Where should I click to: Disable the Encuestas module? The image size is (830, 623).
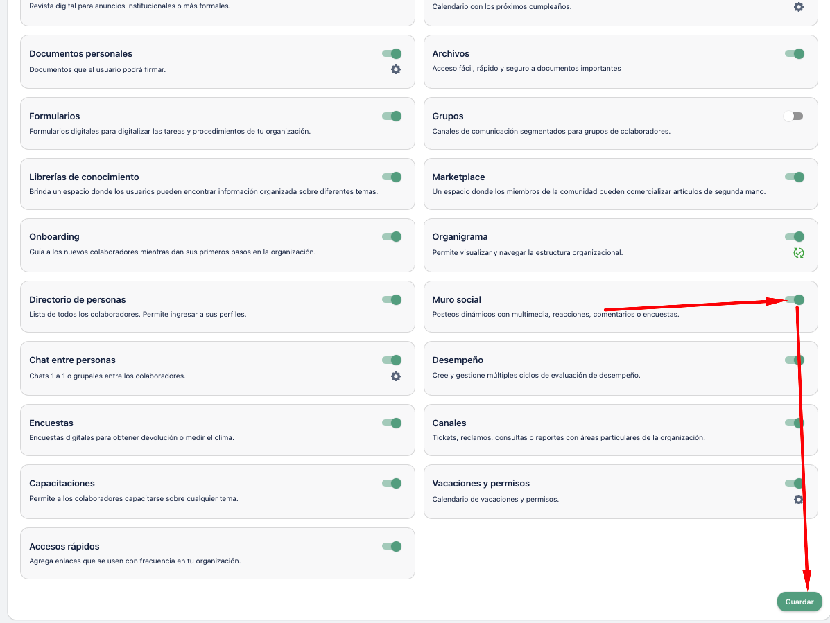click(x=392, y=423)
